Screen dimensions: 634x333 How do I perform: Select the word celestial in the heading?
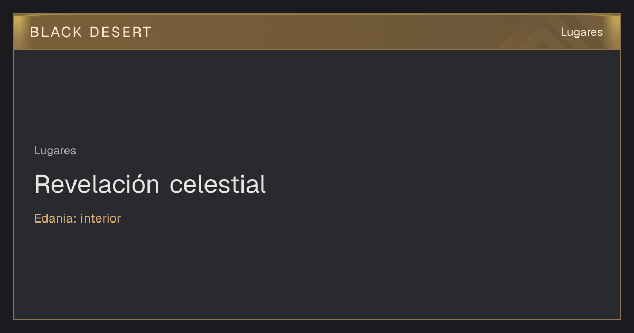pos(218,184)
